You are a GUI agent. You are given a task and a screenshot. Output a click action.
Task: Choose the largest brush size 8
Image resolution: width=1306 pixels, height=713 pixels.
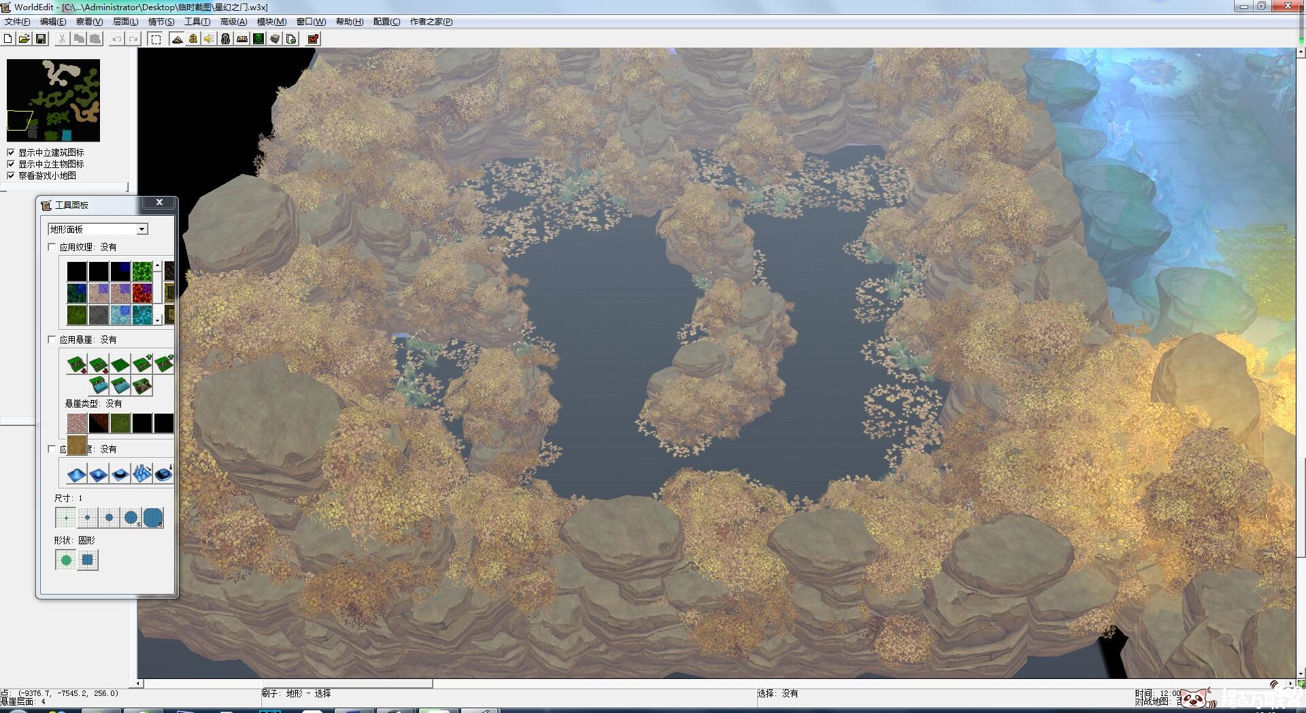[x=153, y=518]
